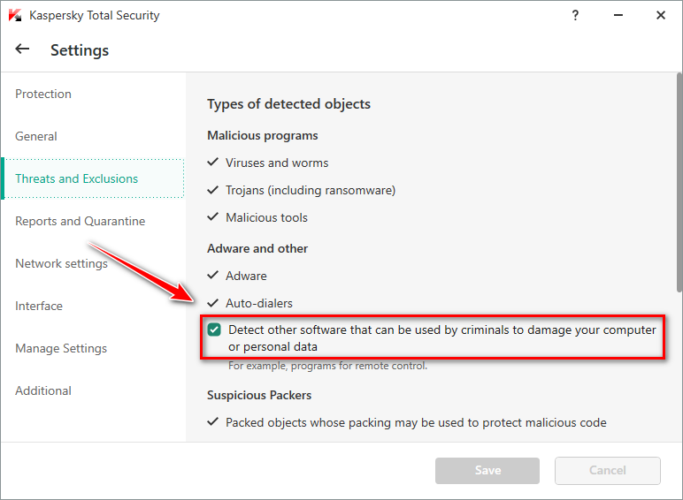The height and width of the screenshot is (500, 683).
Task: Click the back arrow beside Settings
Action: (22, 50)
